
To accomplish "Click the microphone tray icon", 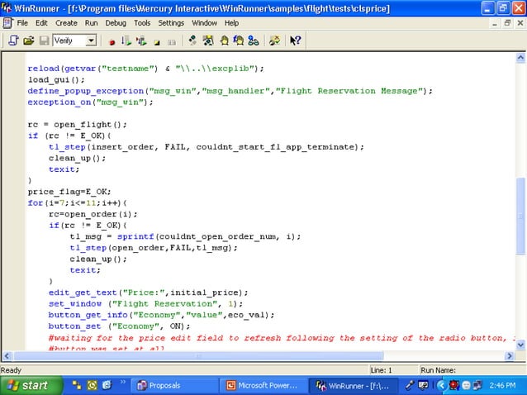I will click(410, 386).
